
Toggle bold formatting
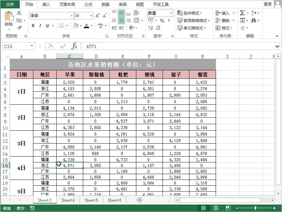(33, 25)
